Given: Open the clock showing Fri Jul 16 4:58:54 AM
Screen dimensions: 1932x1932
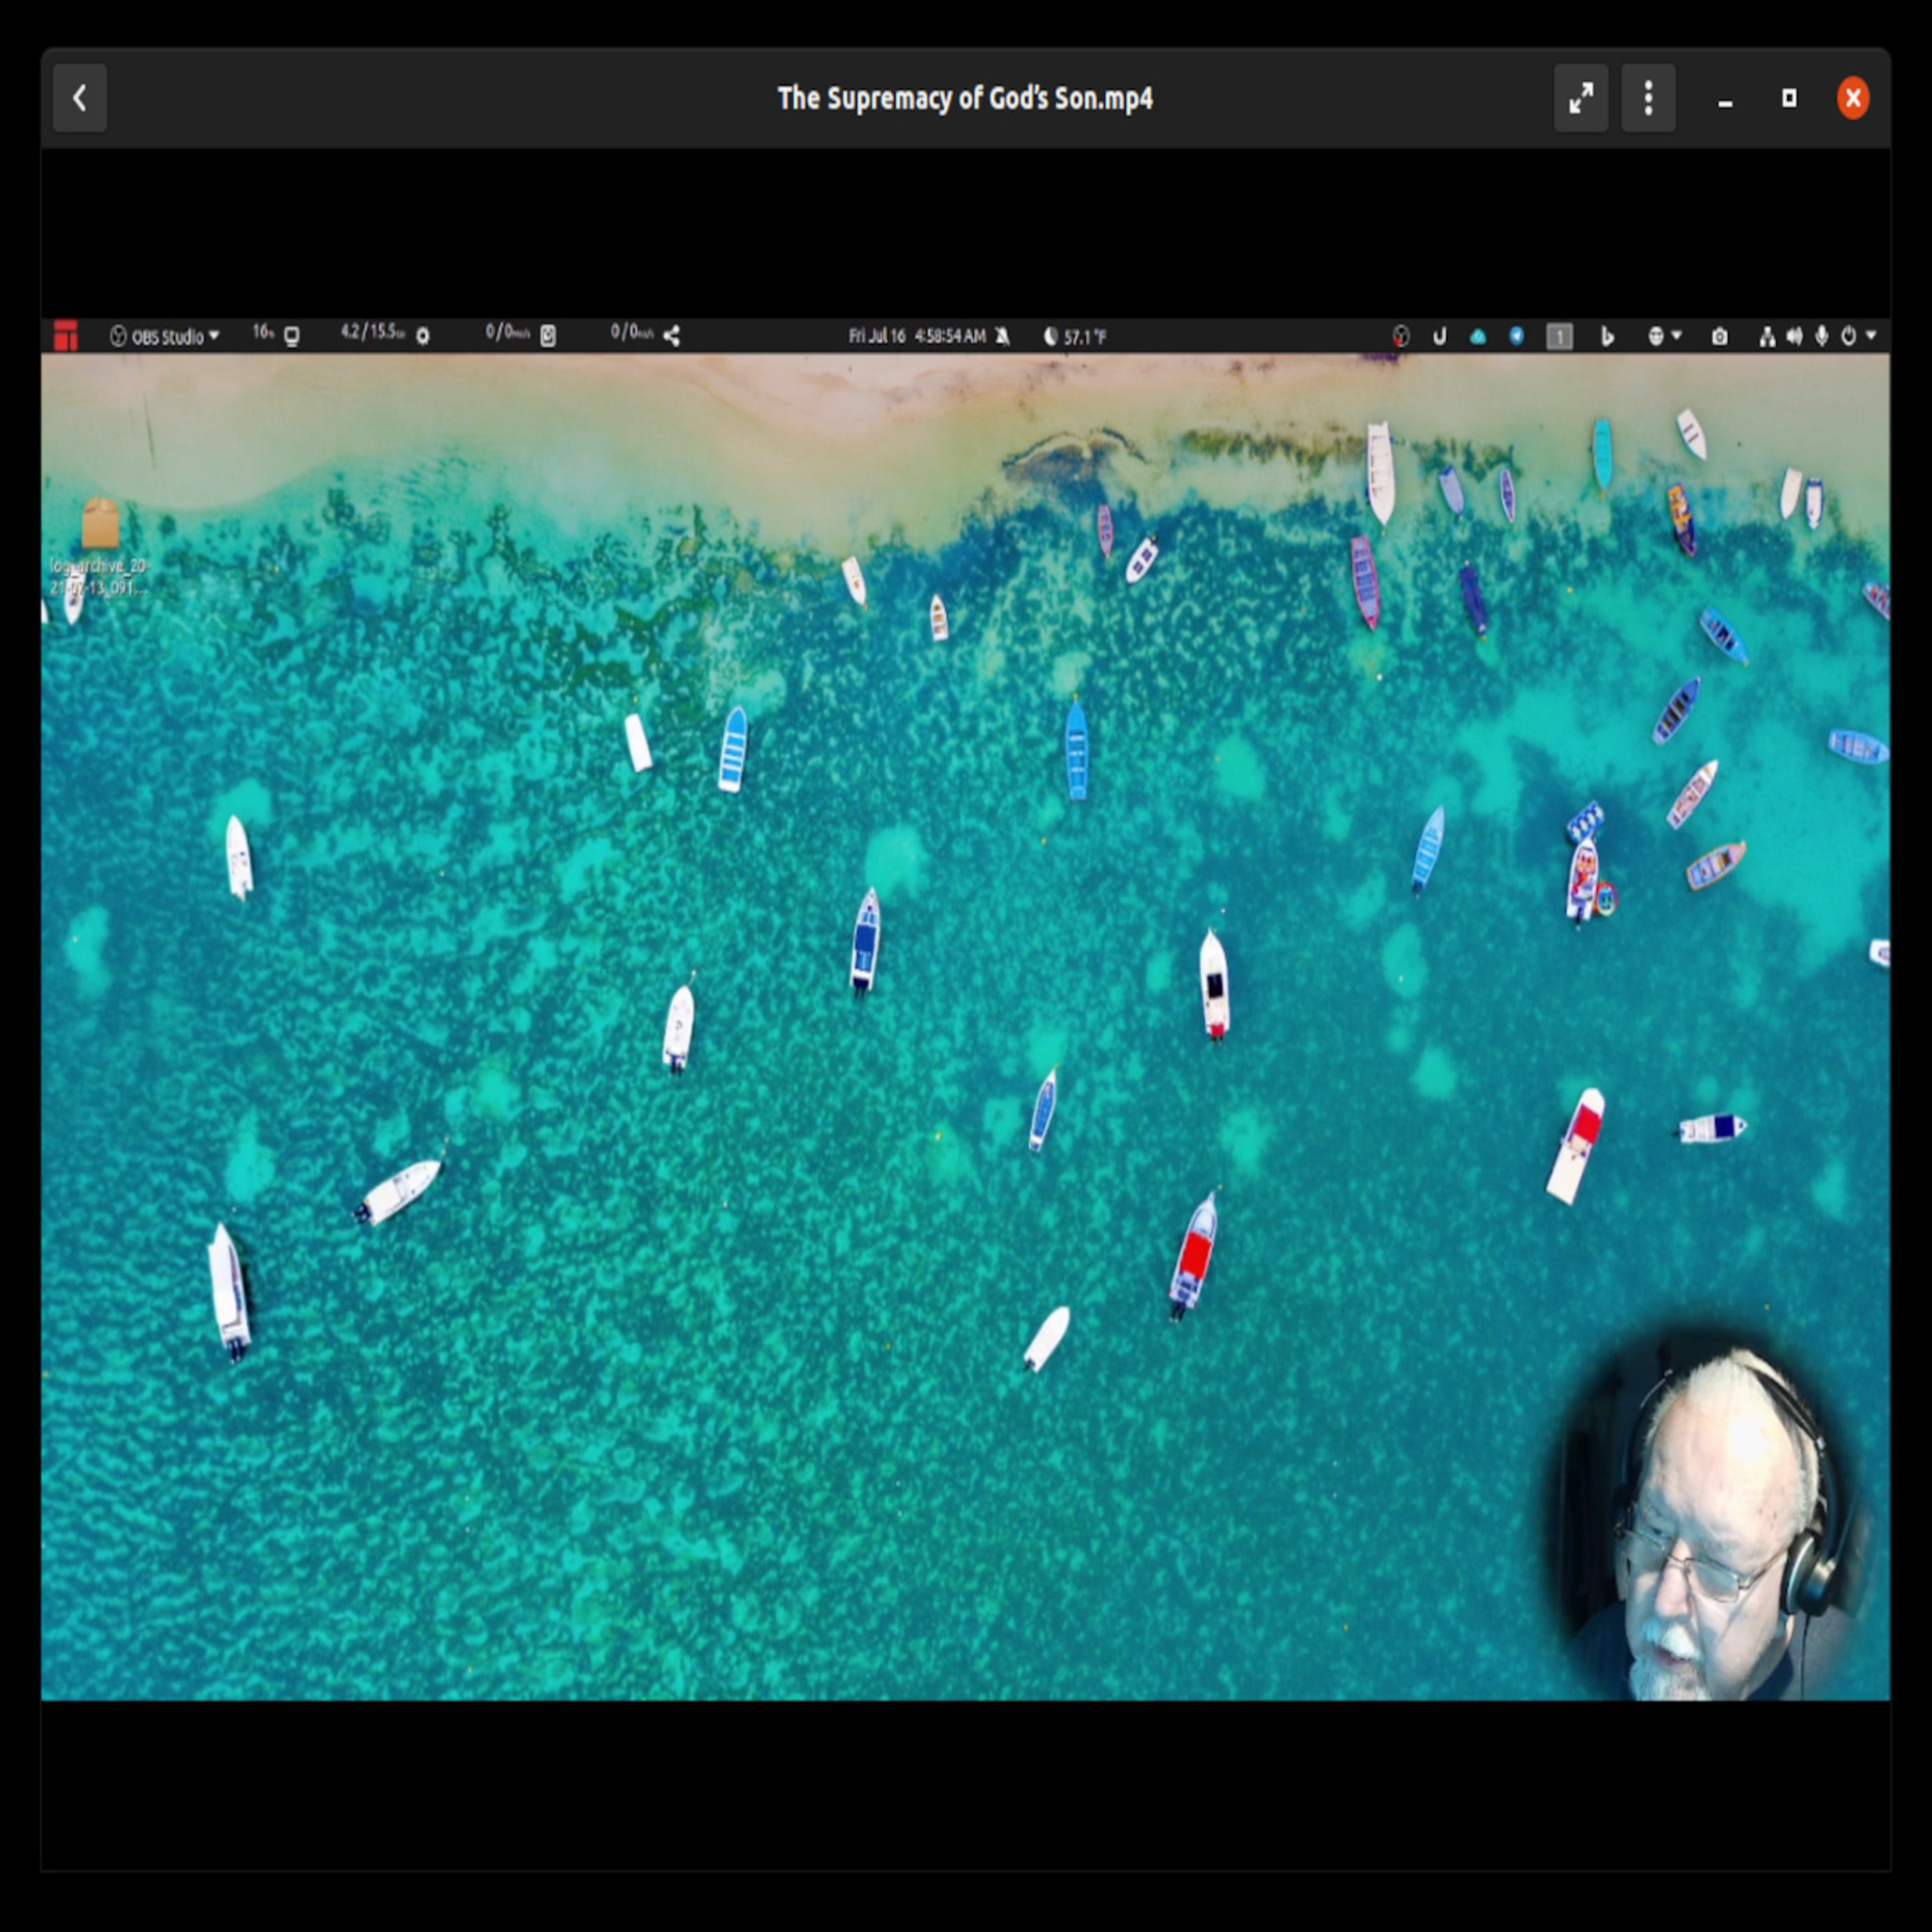Looking at the screenshot, I should (x=917, y=336).
